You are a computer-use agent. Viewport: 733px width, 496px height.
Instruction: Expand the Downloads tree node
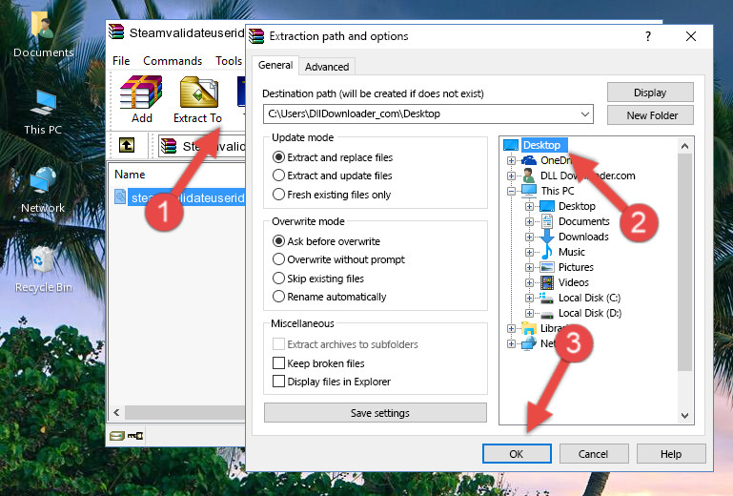(529, 237)
